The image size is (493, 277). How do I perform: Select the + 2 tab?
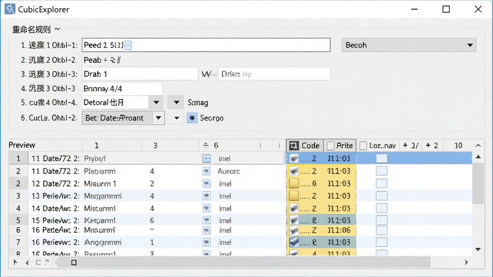coord(432,145)
